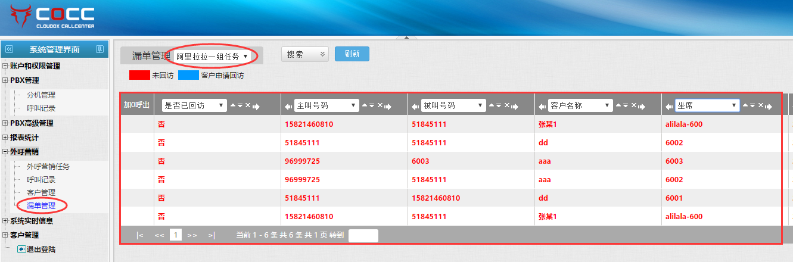Go to the first page of results

(140, 235)
